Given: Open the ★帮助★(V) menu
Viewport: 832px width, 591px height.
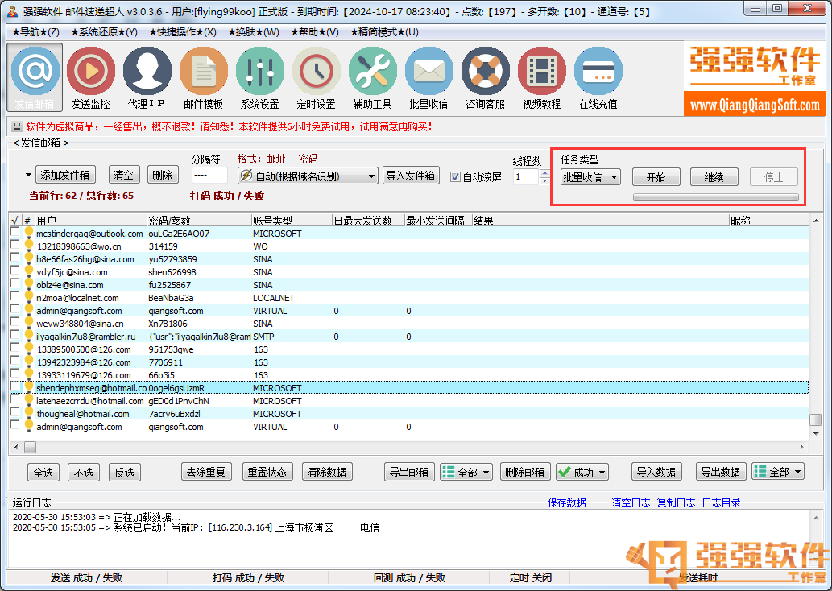Looking at the screenshot, I should (315, 32).
